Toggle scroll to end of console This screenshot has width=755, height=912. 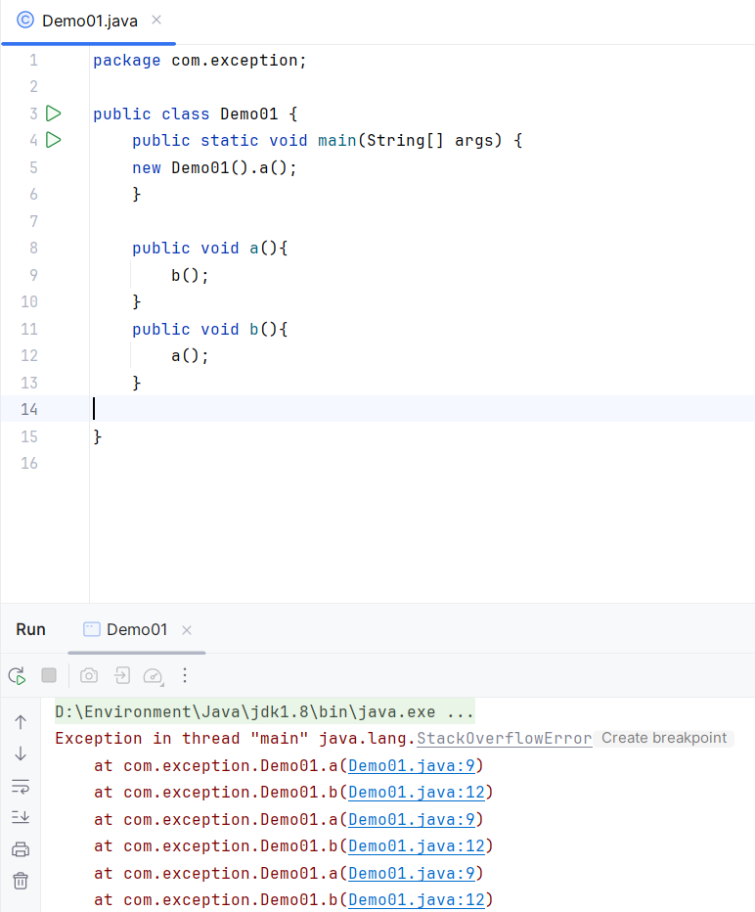[21, 817]
